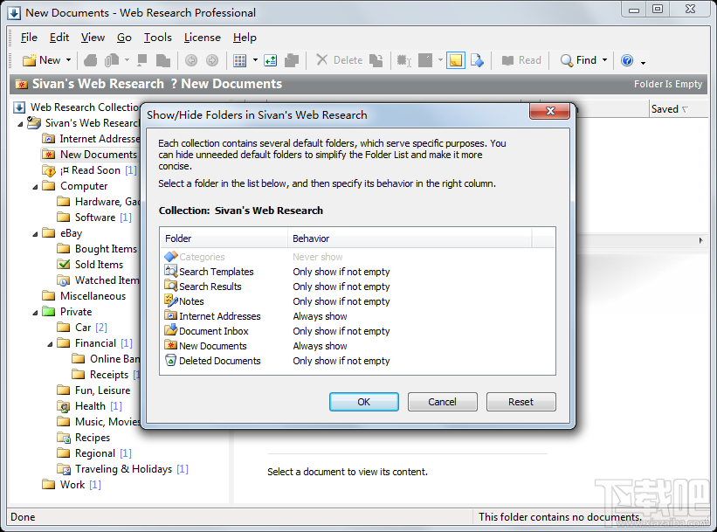Open the Tools menu
Viewport: 717px width, 532px height.
click(x=157, y=38)
